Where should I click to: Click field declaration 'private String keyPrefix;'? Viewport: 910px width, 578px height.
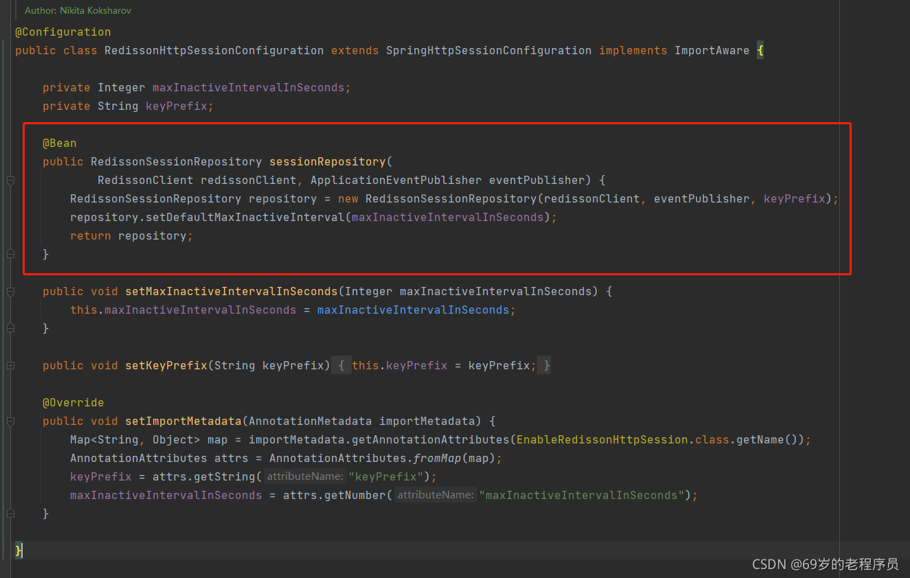(x=128, y=106)
